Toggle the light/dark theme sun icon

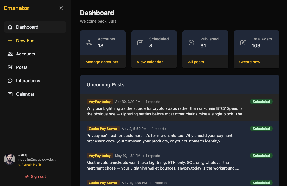(61, 8)
